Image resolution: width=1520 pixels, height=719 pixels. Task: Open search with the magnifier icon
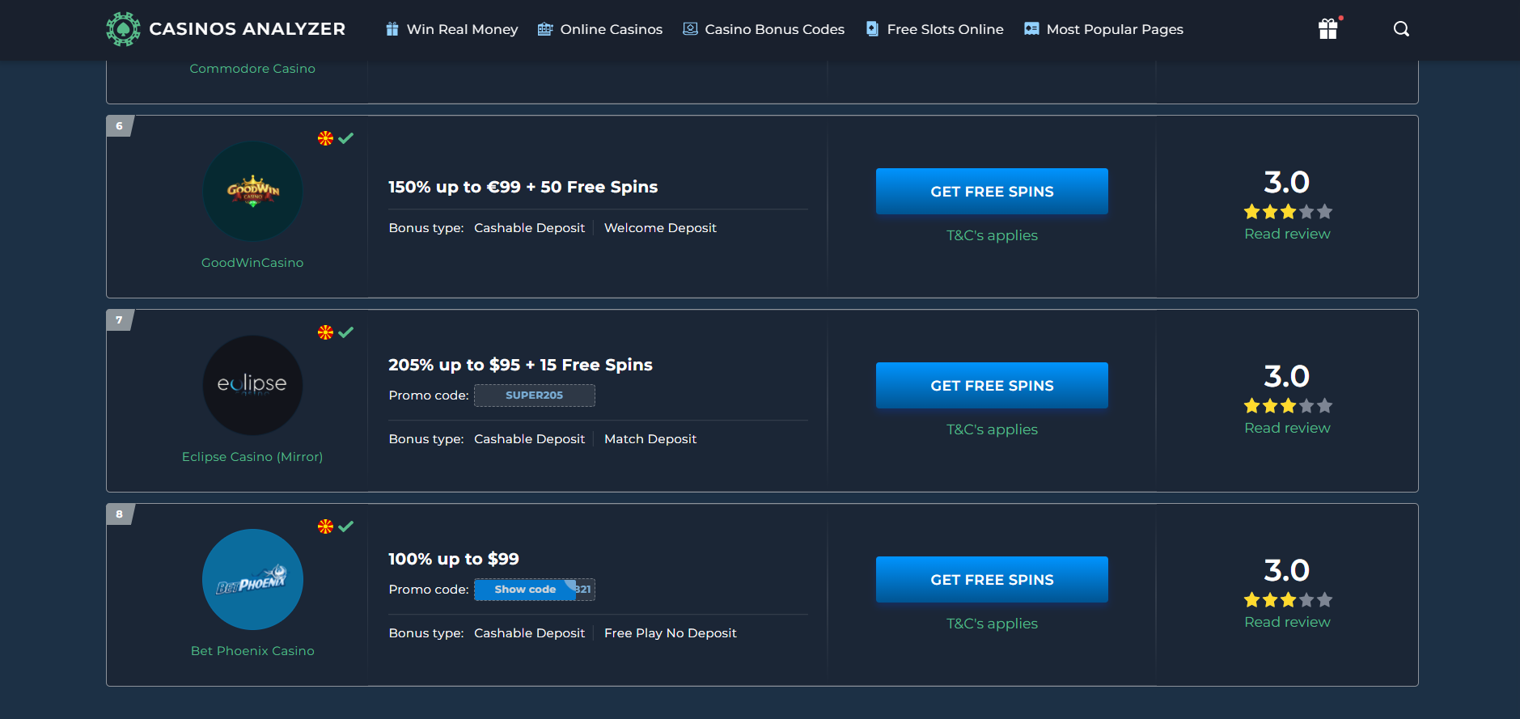1401,29
